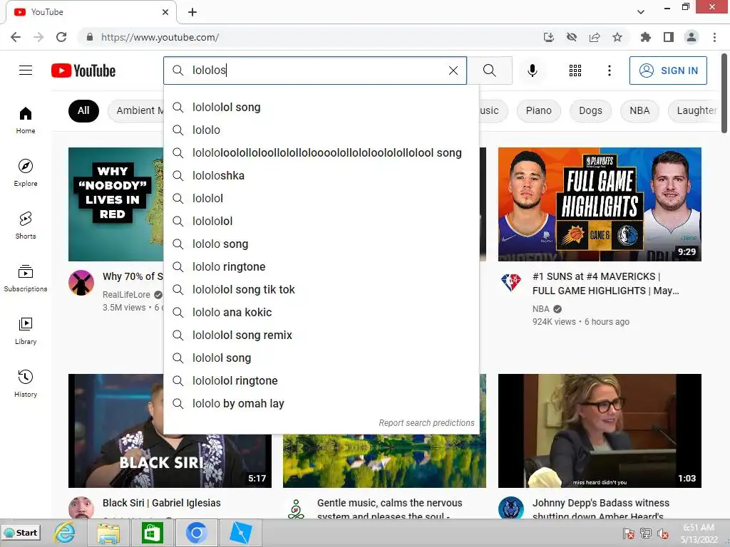Open Library in the sidebar
Image resolution: width=730 pixels, height=547 pixels.
click(26, 330)
